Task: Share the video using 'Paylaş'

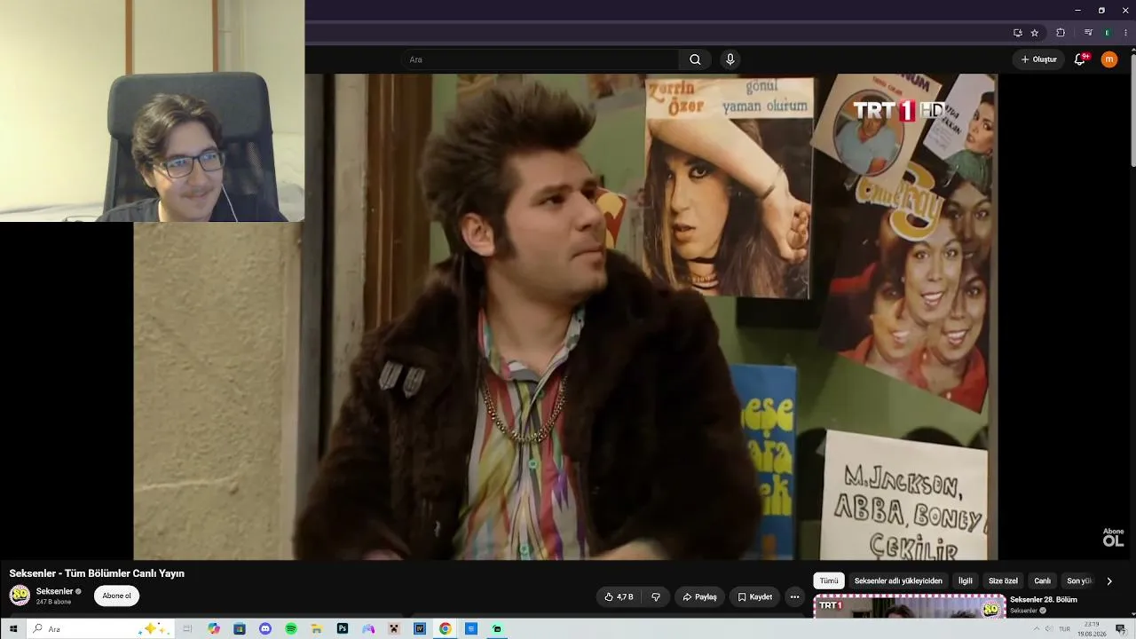Action: (699, 597)
